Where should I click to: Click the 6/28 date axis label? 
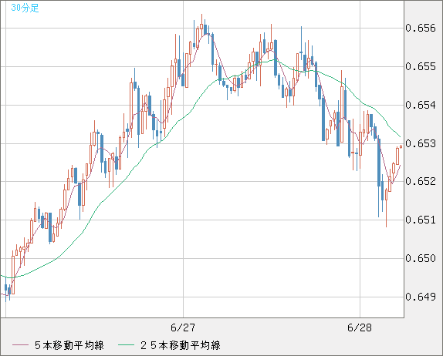tap(360, 327)
